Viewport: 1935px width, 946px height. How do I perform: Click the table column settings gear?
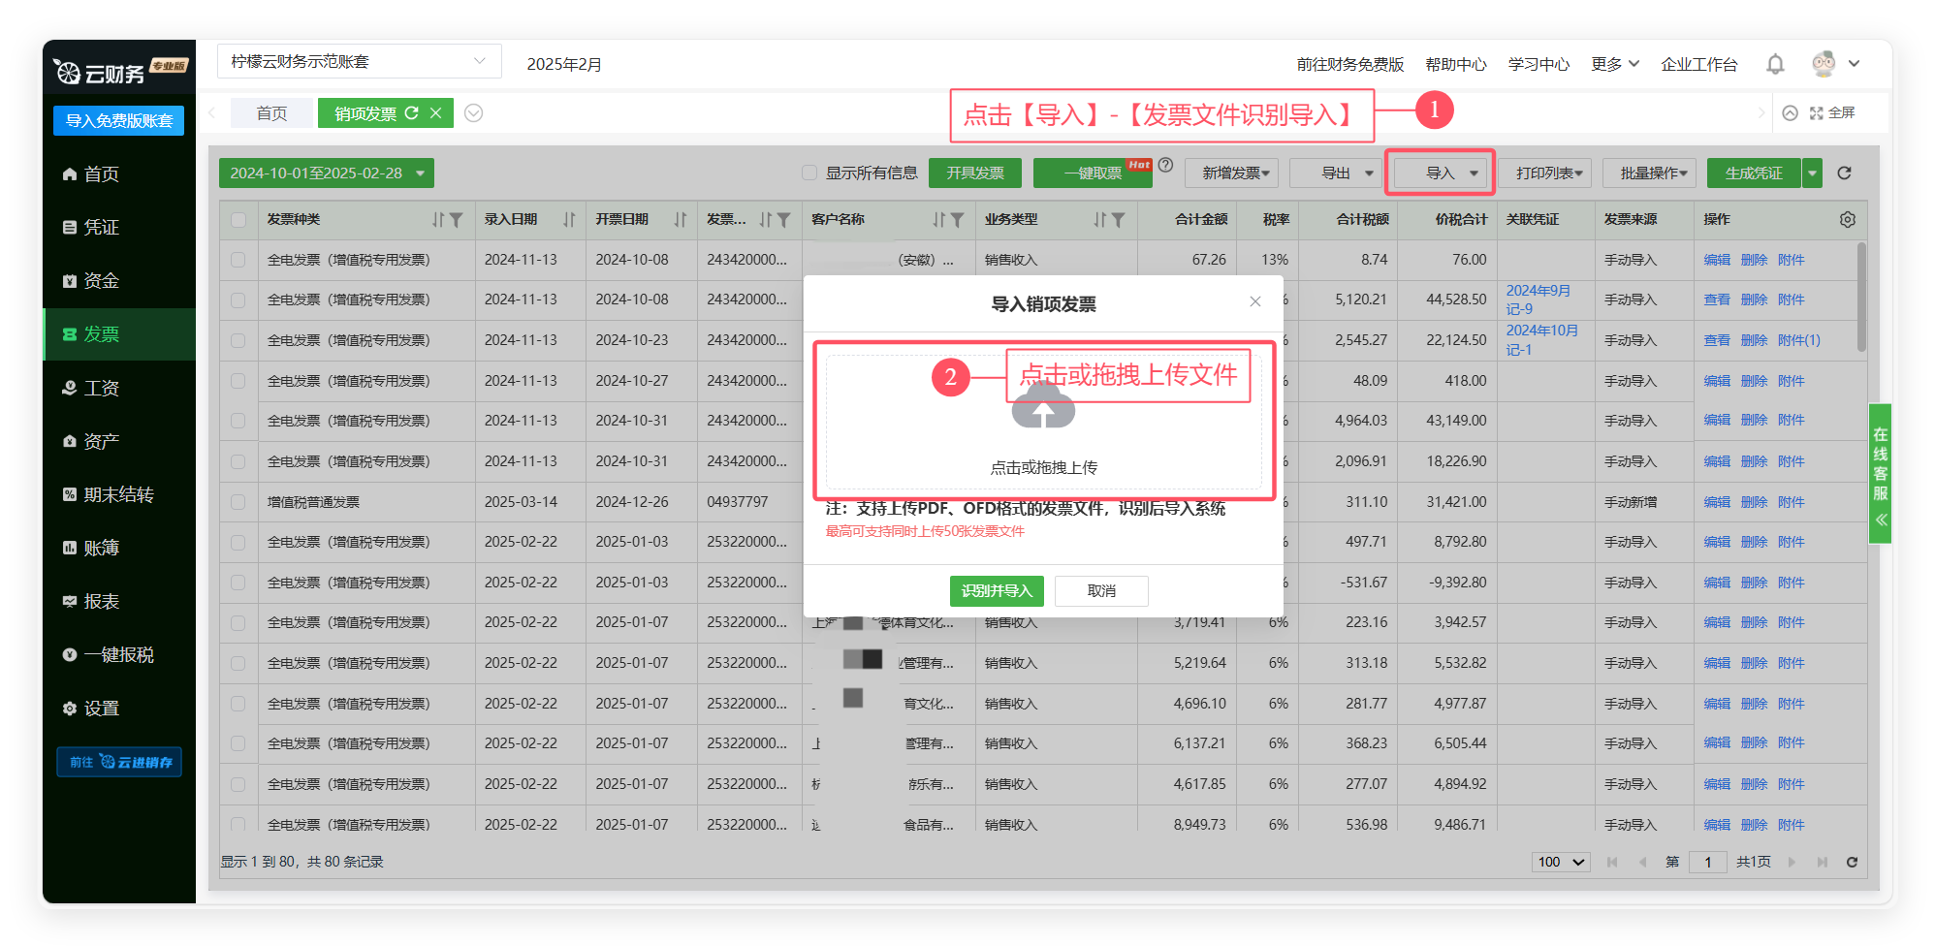click(x=1847, y=220)
